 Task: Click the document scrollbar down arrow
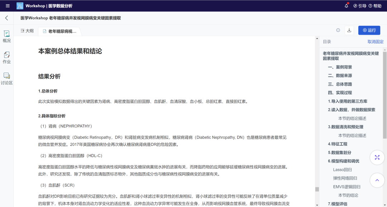click(x=317, y=205)
